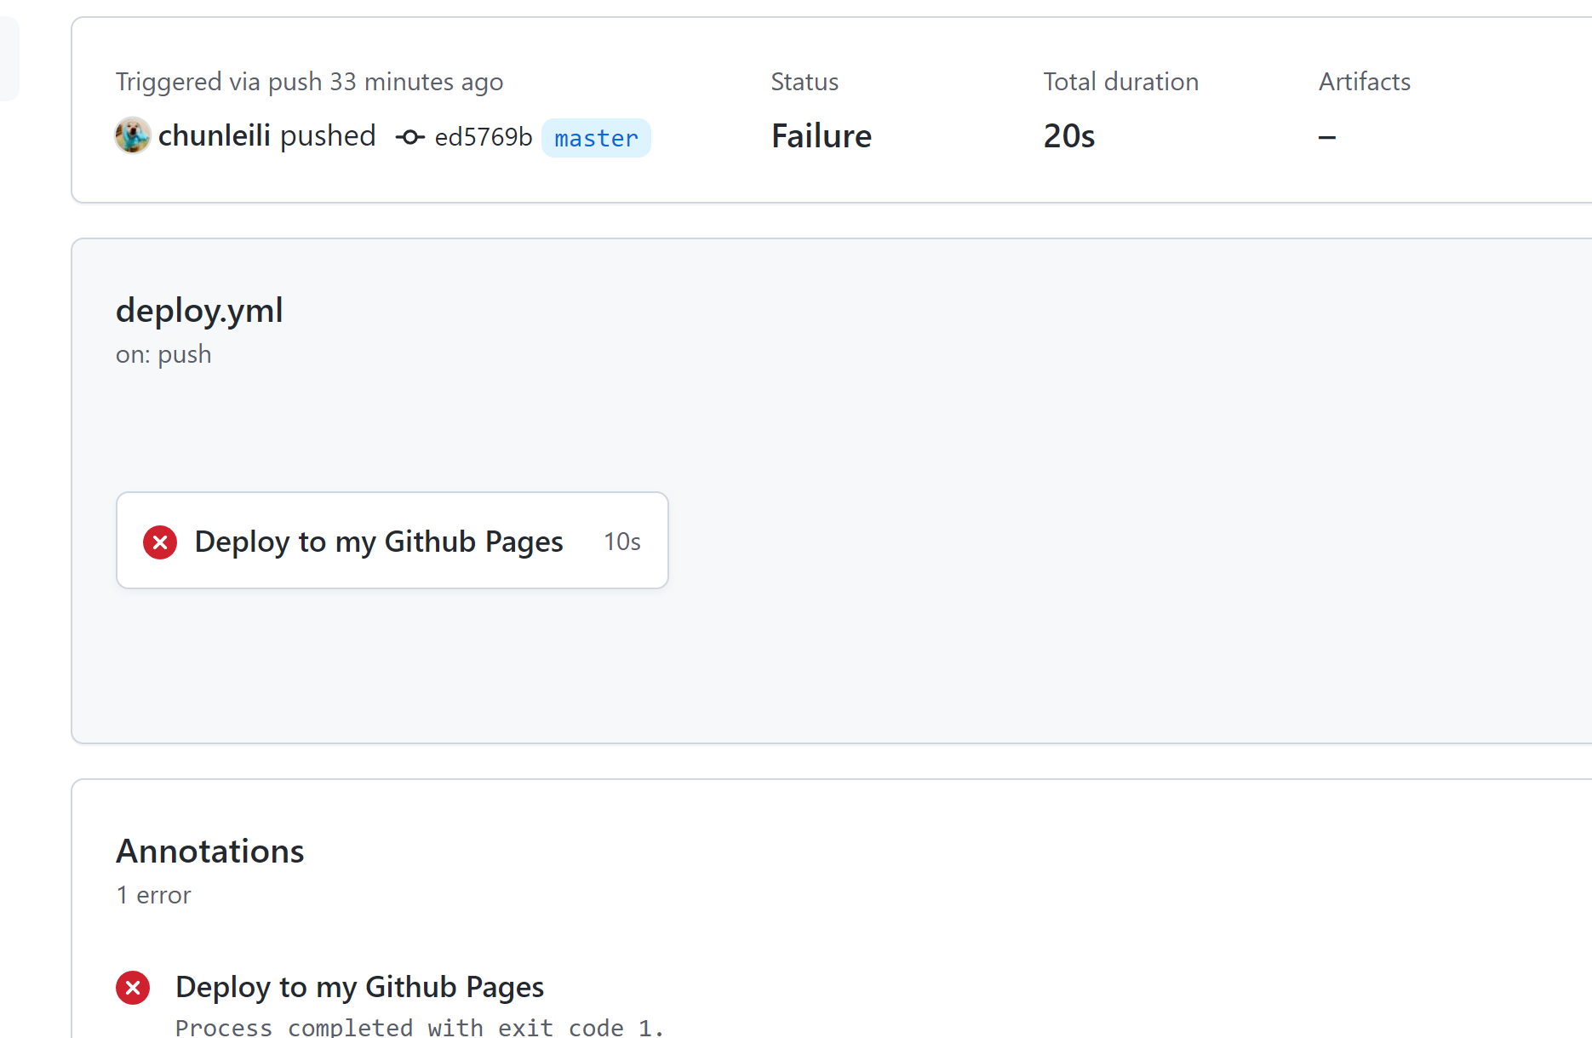Image resolution: width=1592 pixels, height=1038 pixels.
Task: Open commit ed5769b details
Action: (x=483, y=136)
